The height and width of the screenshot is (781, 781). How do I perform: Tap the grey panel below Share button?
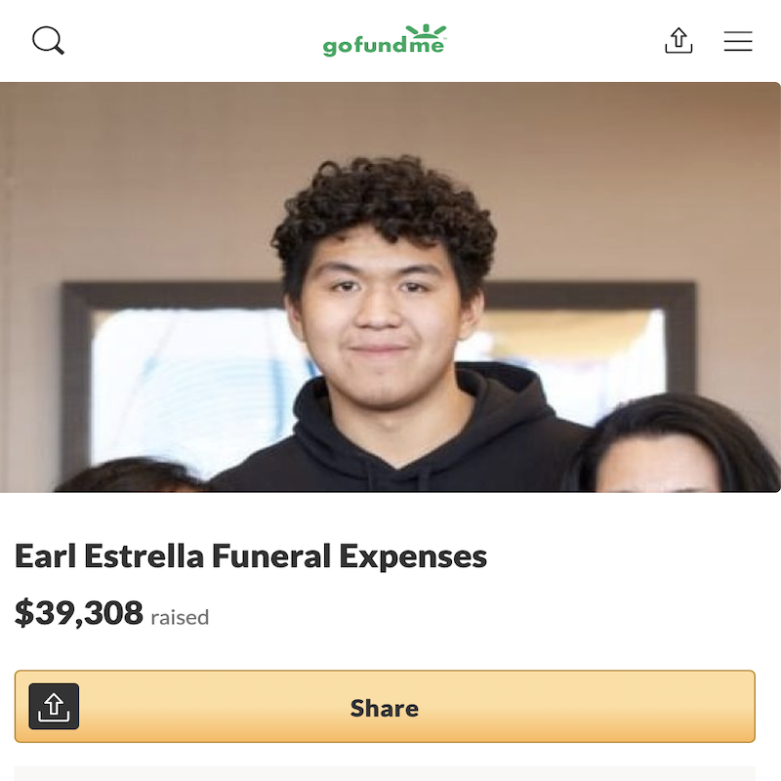click(385, 773)
